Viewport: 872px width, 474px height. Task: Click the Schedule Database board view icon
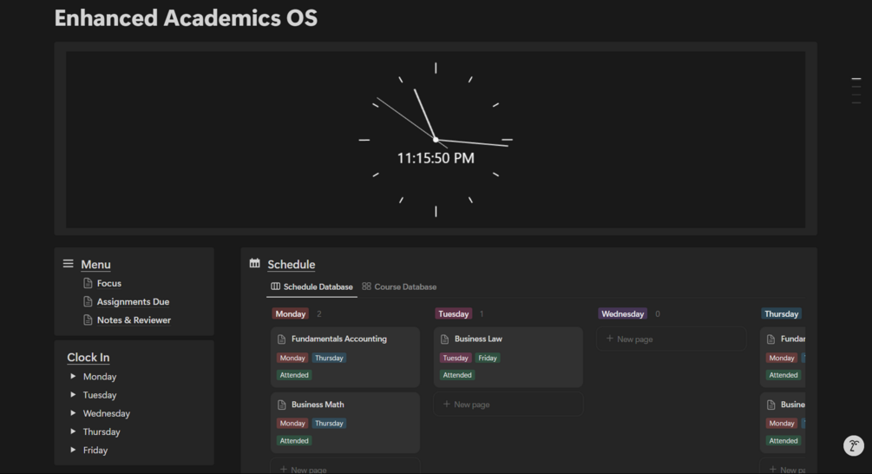click(x=275, y=286)
